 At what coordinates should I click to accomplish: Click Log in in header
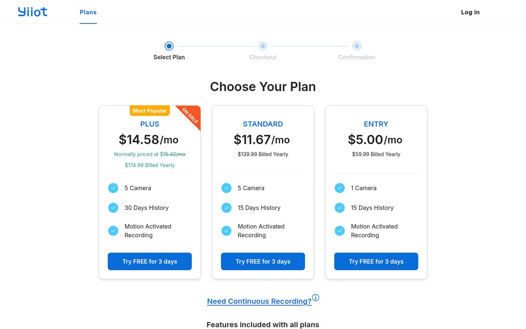pos(470,12)
